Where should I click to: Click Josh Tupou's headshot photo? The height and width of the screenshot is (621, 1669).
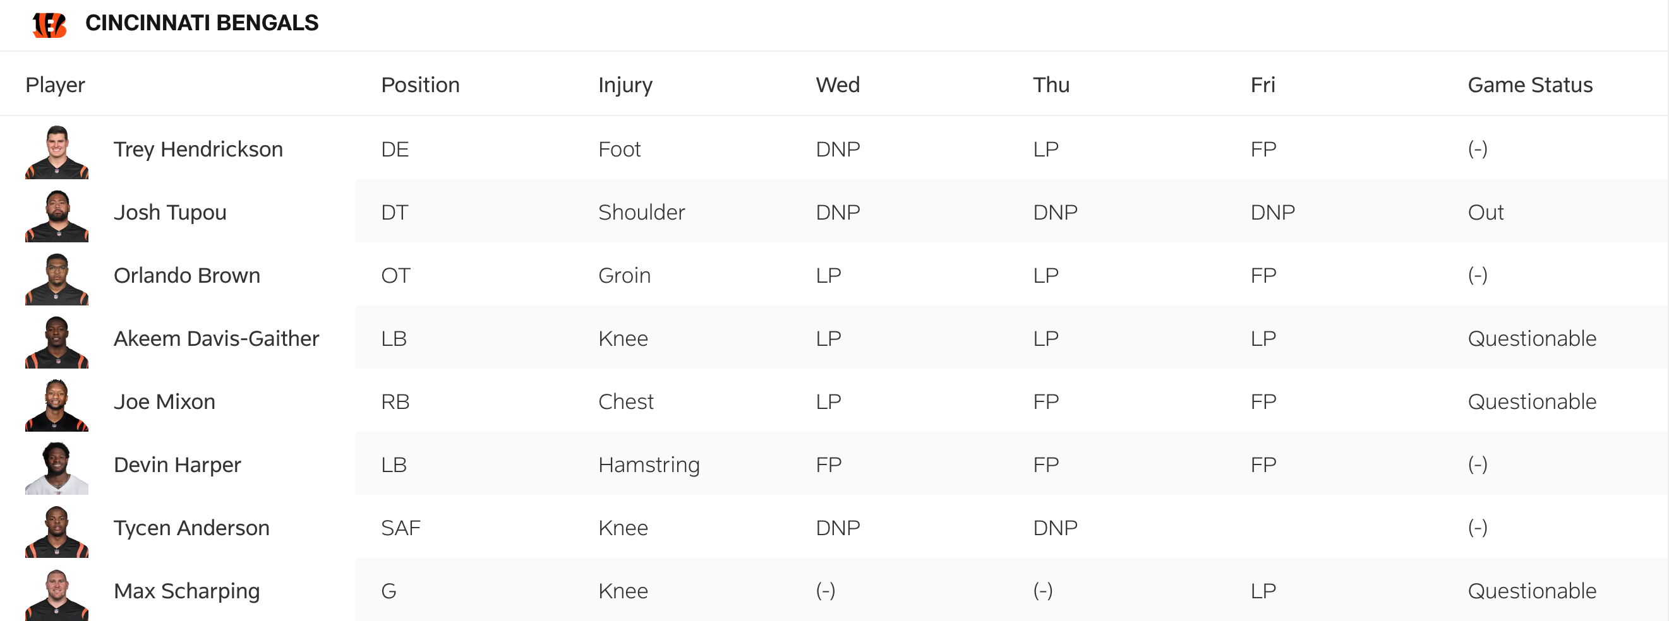click(57, 215)
